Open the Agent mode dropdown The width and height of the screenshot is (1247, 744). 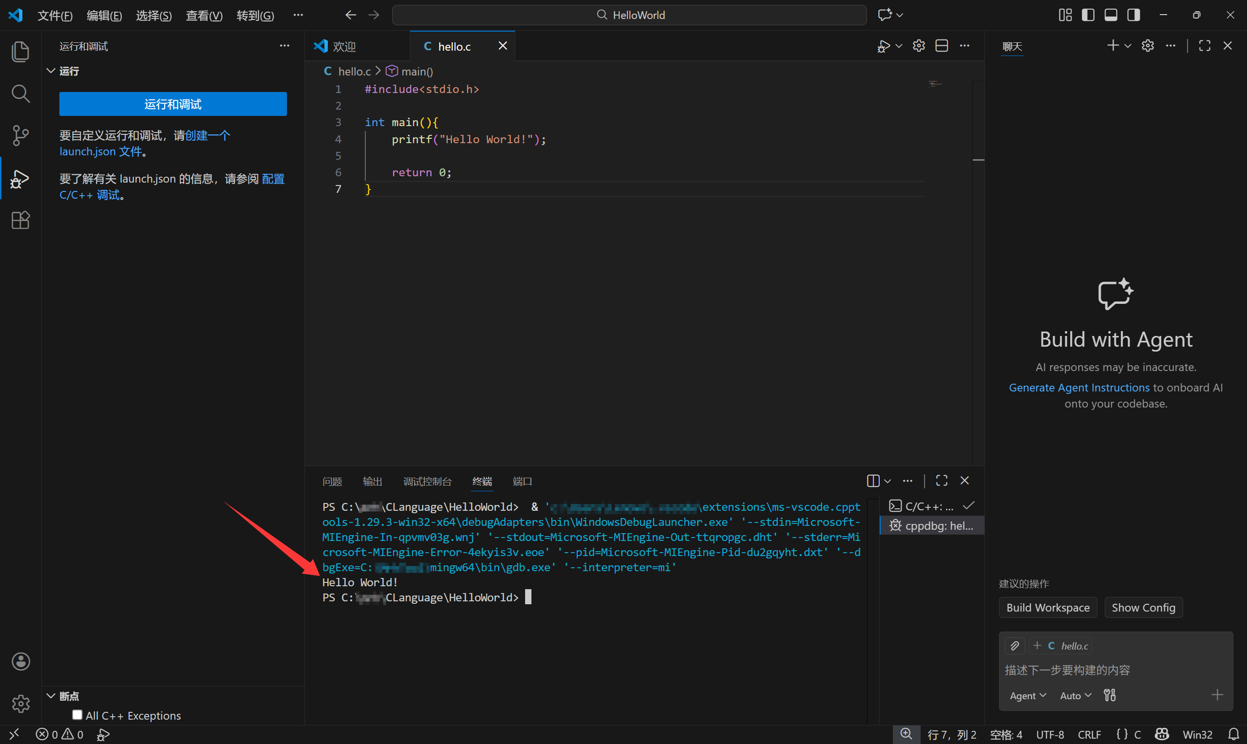[1027, 695]
